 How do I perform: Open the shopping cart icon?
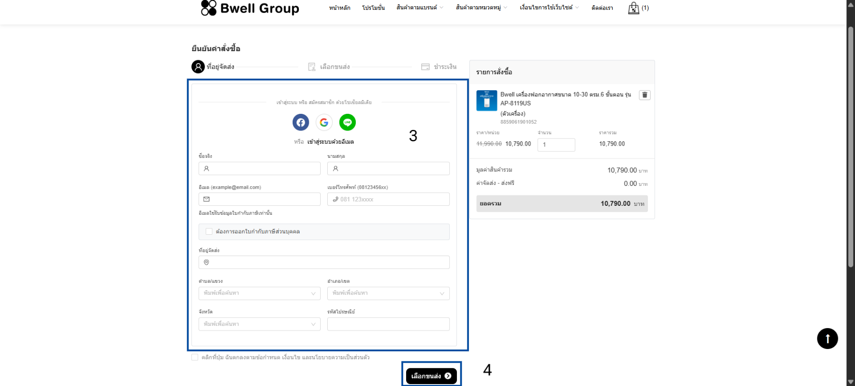tap(634, 8)
